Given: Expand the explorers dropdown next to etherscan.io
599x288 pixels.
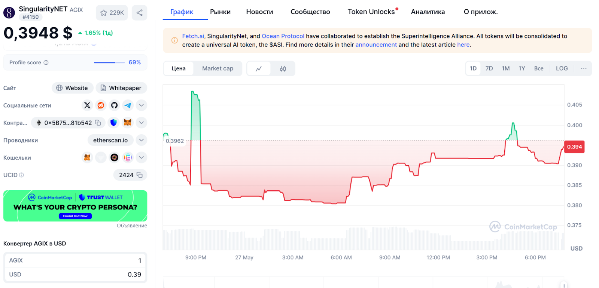Looking at the screenshot, I should coord(141,140).
